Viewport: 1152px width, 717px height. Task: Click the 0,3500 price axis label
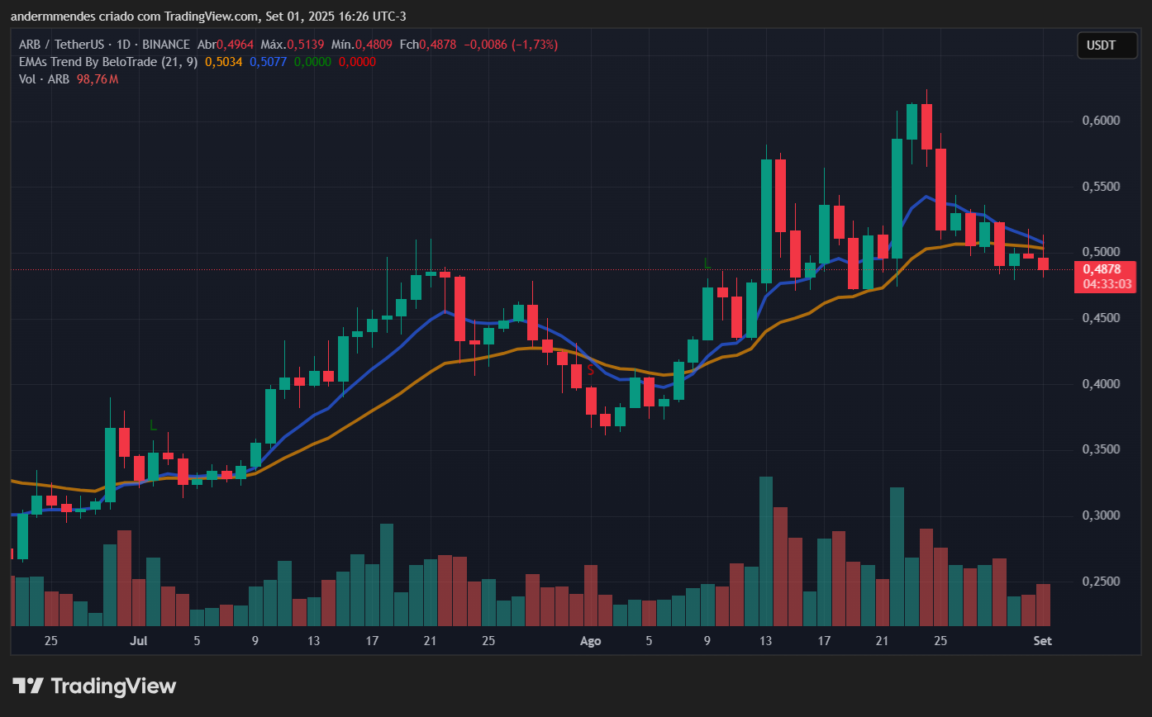click(x=1100, y=449)
